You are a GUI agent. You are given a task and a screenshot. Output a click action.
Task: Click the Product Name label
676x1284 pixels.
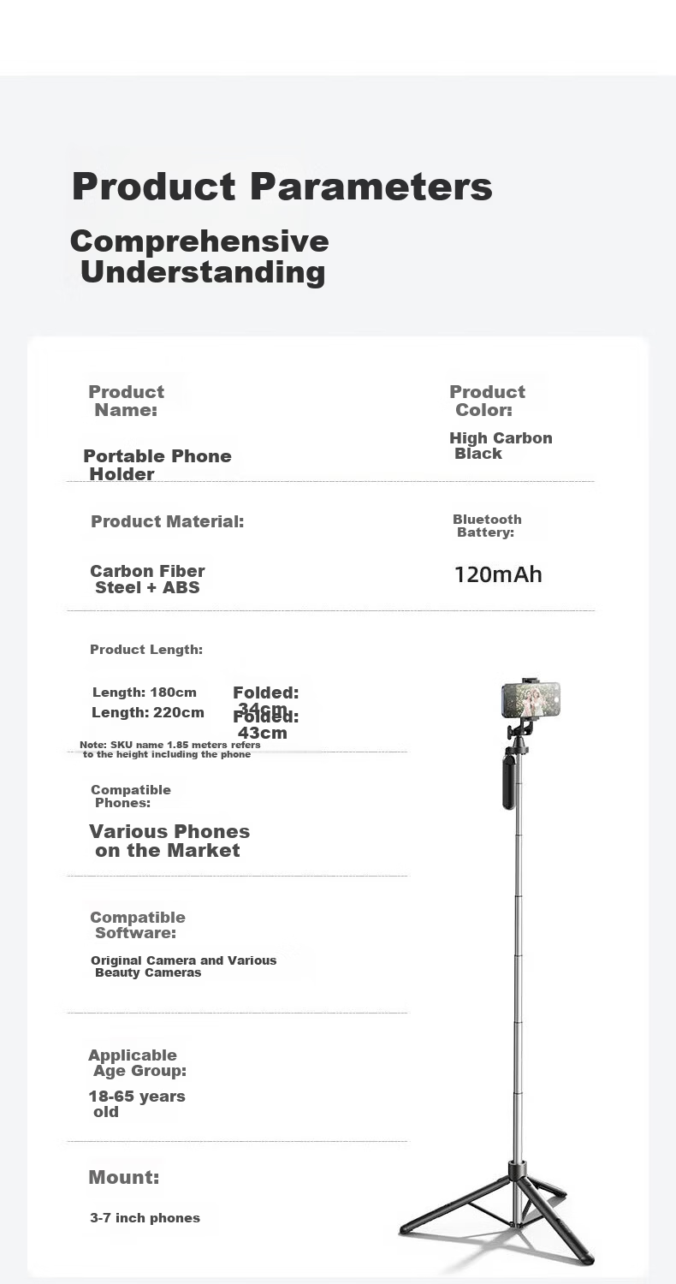[x=127, y=401]
